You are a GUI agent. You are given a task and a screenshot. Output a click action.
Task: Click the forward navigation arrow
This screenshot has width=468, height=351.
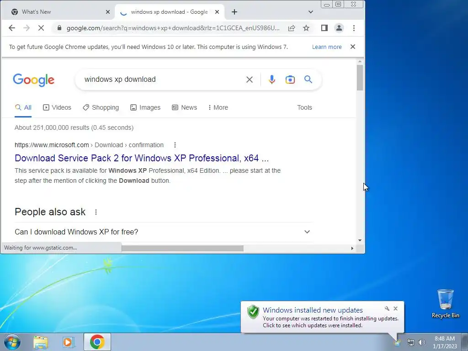27,28
